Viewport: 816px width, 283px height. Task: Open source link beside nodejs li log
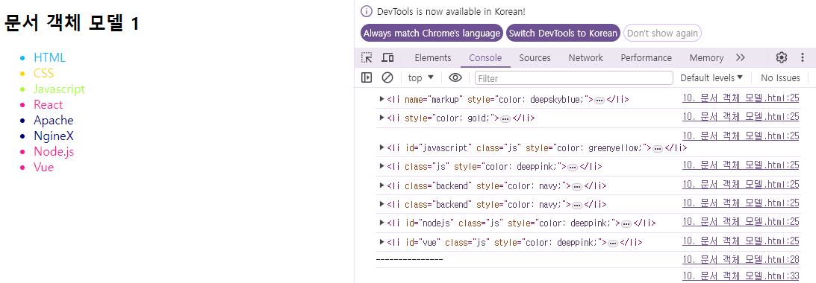pos(741,221)
